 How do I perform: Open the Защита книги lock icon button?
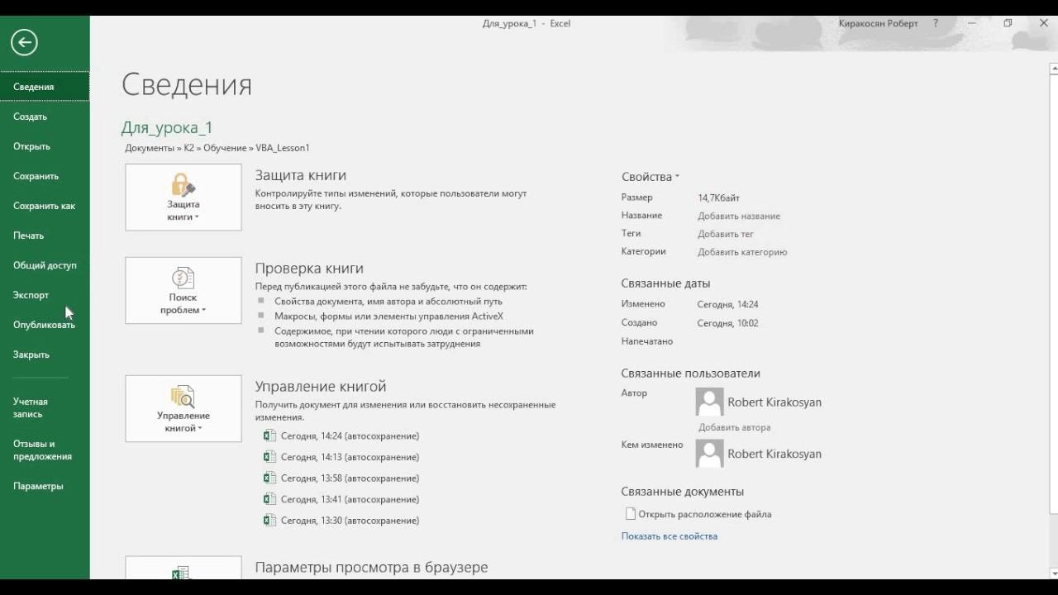[x=183, y=198]
